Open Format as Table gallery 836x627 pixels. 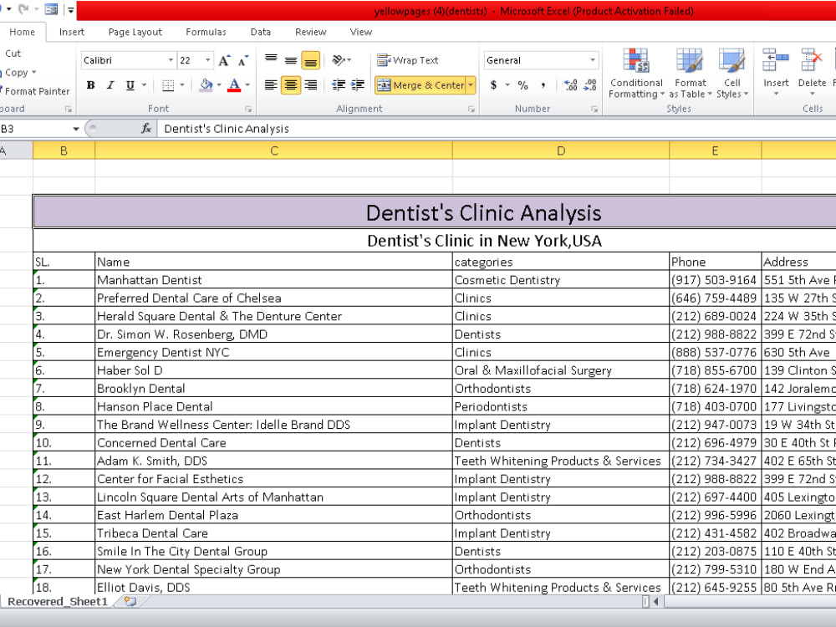point(690,74)
